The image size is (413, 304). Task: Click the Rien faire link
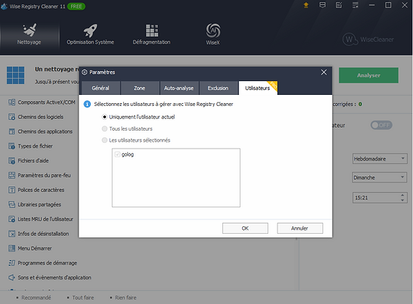(x=126, y=298)
